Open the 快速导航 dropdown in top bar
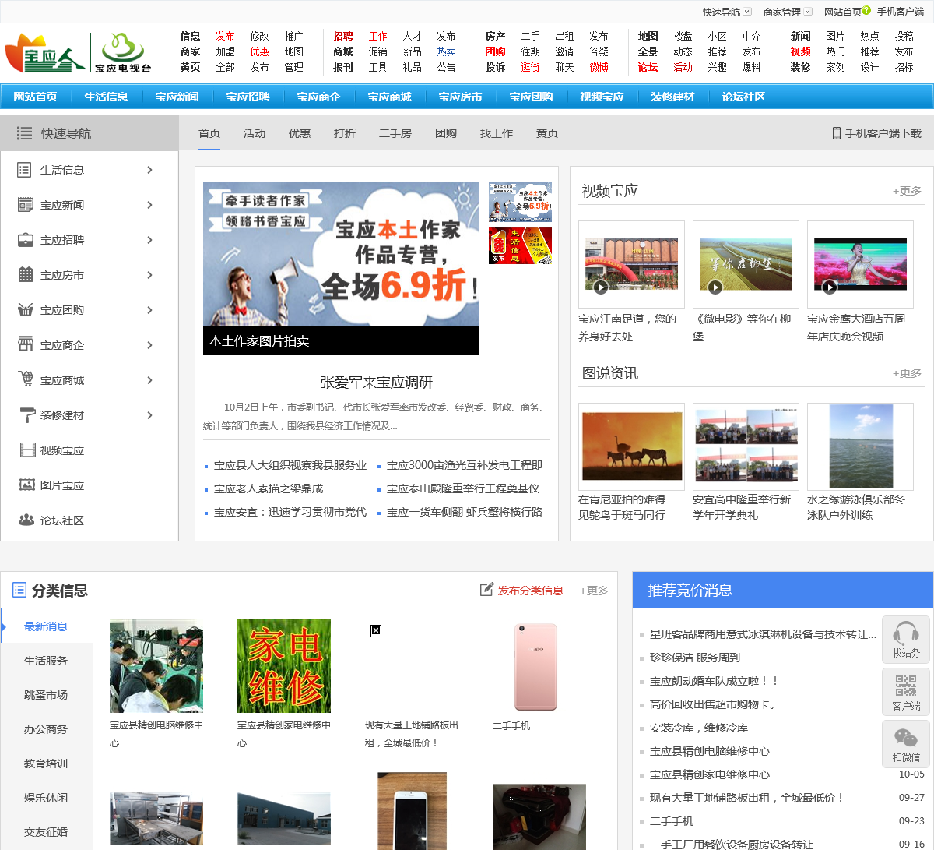Viewport: 934px width, 850px height. [747, 12]
